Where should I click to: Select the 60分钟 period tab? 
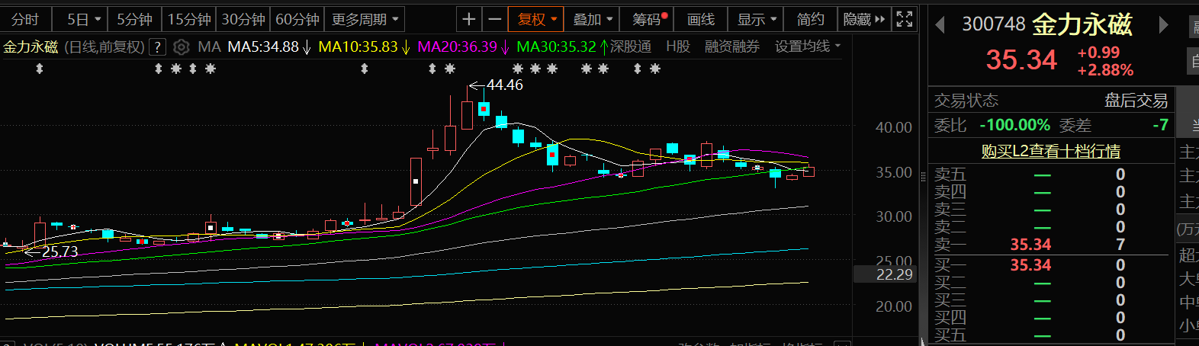coord(297,19)
